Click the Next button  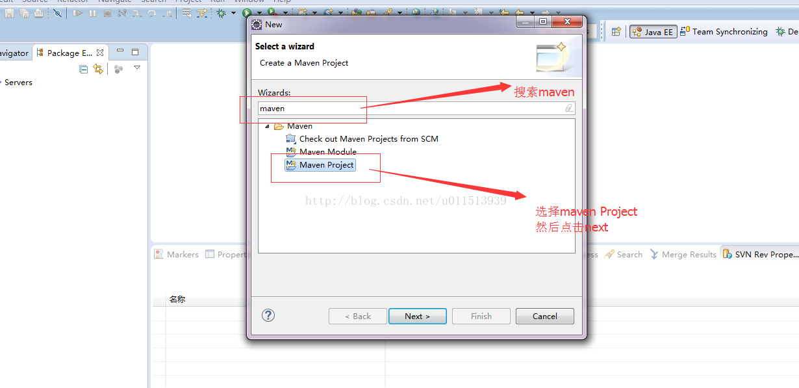coord(417,317)
